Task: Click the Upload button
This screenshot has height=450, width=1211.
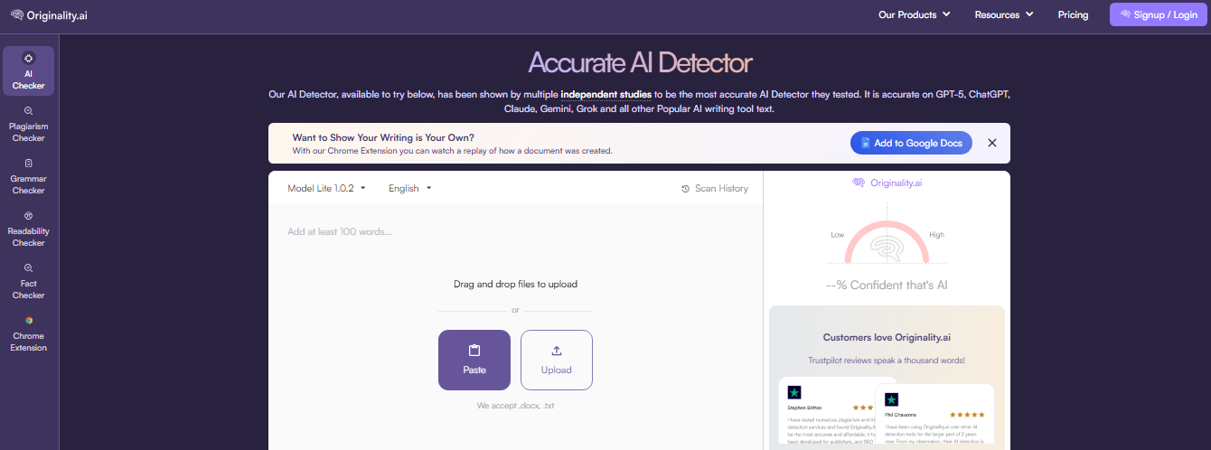Action: point(557,360)
